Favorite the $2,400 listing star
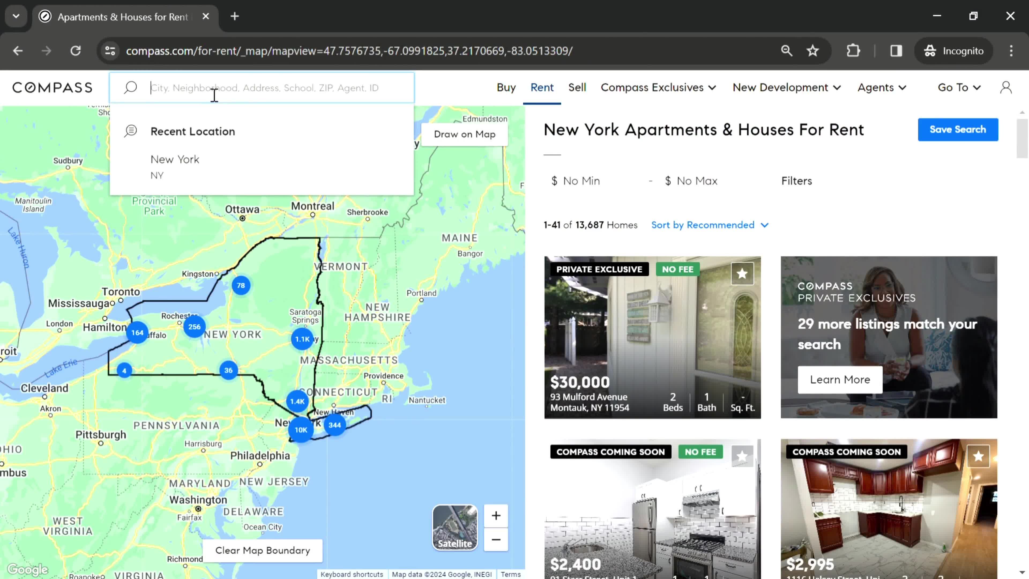 [742, 456]
